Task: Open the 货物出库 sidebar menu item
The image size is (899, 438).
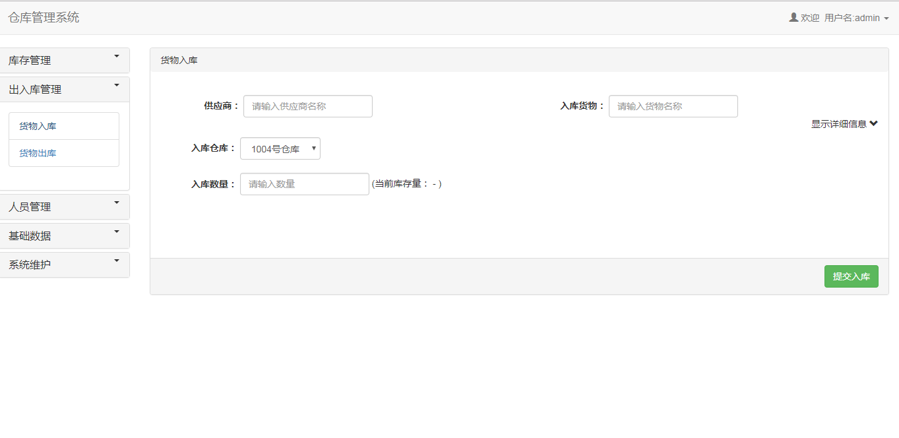Action: pyautogui.click(x=64, y=153)
